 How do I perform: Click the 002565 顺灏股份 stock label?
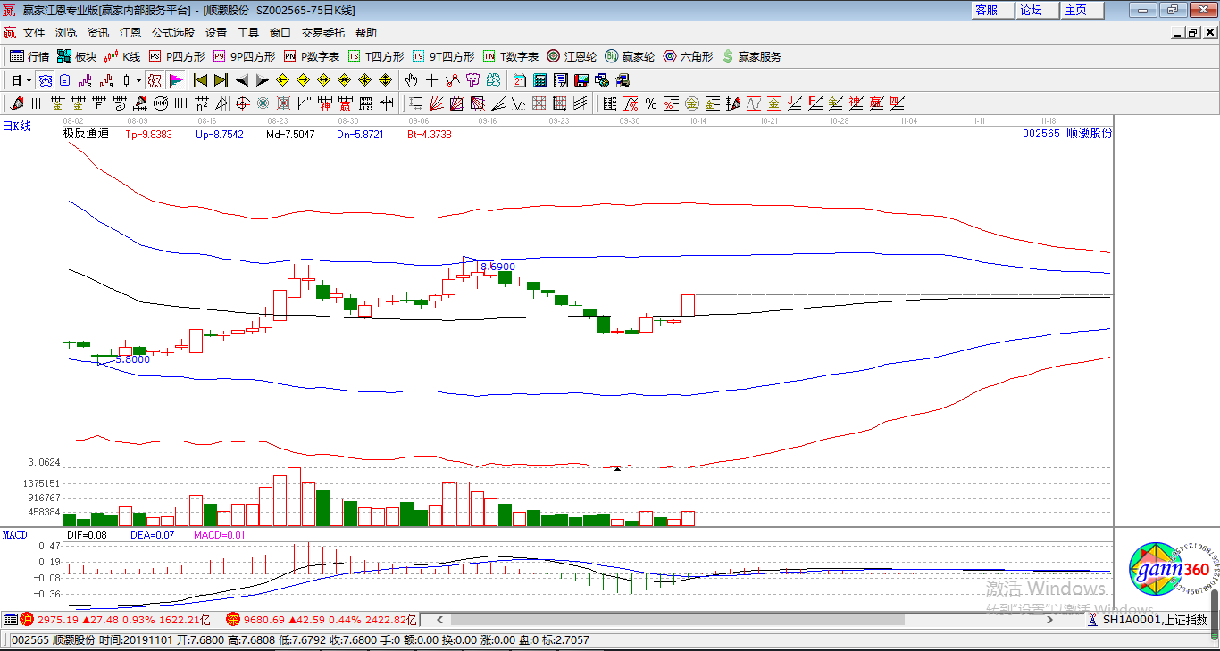point(1067,134)
